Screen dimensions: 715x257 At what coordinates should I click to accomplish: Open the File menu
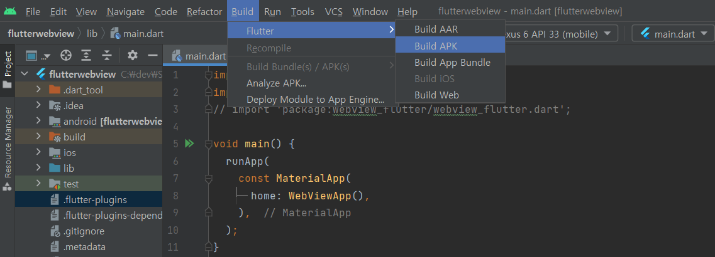[33, 12]
